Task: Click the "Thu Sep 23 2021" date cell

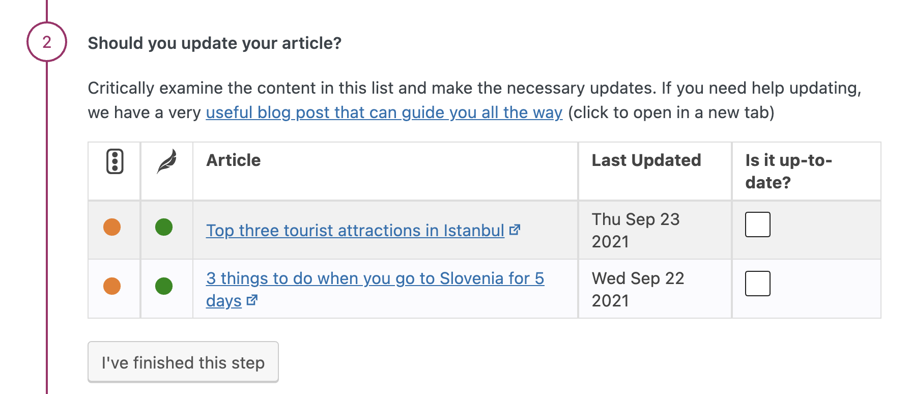Action: [636, 230]
